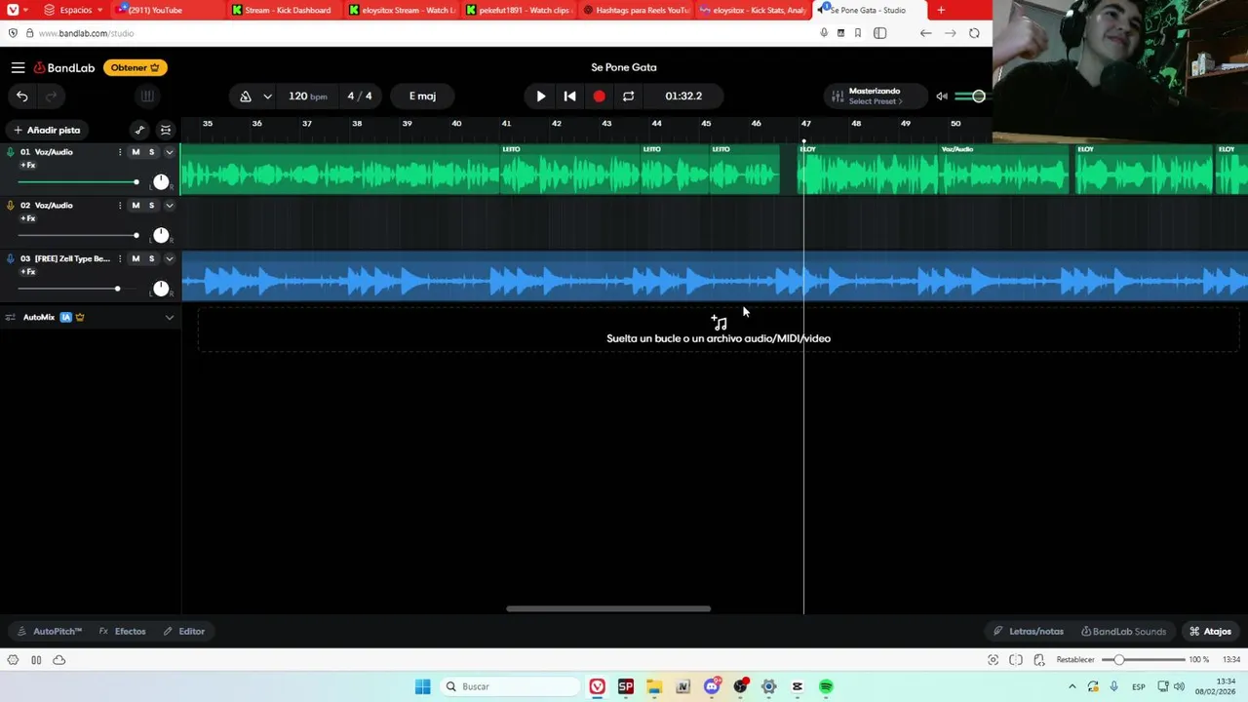Open Letras/notas panel

pyautogui.click(x=1029, y=631)
